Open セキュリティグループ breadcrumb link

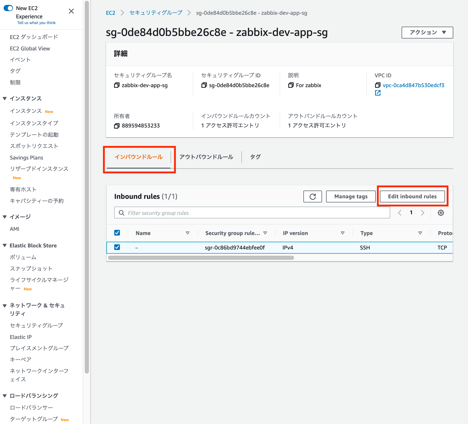[156, 13]
